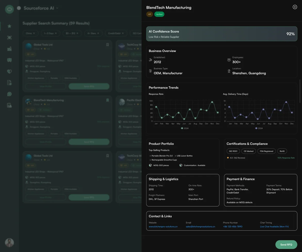302x252 pixels.
Task: Remove the 4+ Stars filter chip
Action: (x=98, y=33)
